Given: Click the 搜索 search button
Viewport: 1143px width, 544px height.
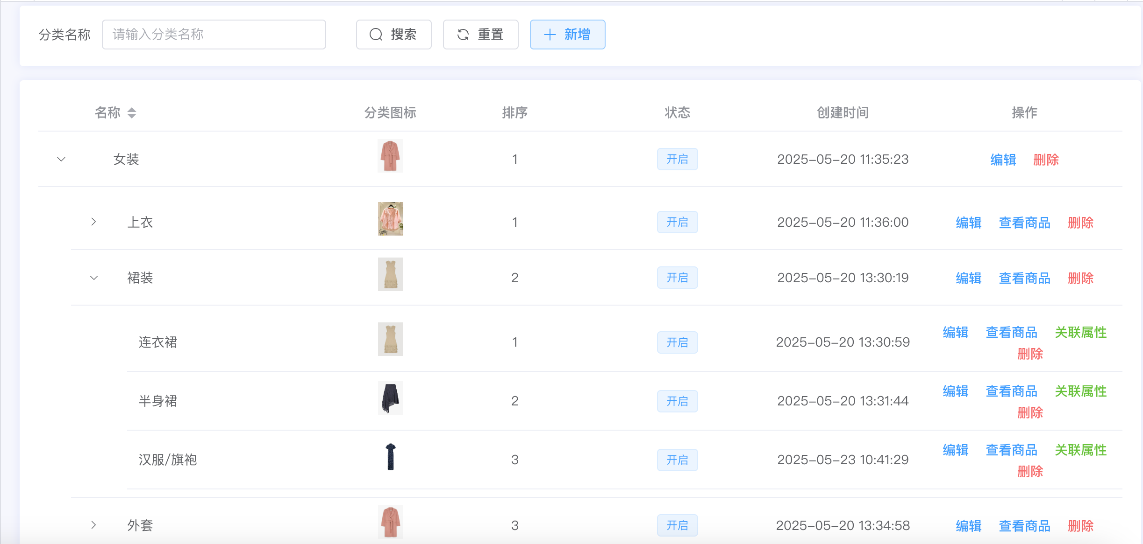Looking at the screenshot, I should pos(393,35).
